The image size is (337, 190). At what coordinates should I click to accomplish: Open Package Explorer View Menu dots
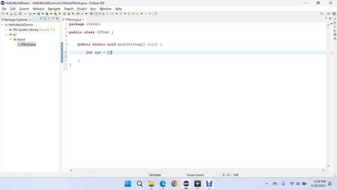(x=49, y=19)
